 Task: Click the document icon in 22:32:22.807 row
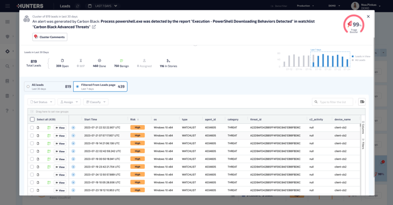(x=38, y=127)
